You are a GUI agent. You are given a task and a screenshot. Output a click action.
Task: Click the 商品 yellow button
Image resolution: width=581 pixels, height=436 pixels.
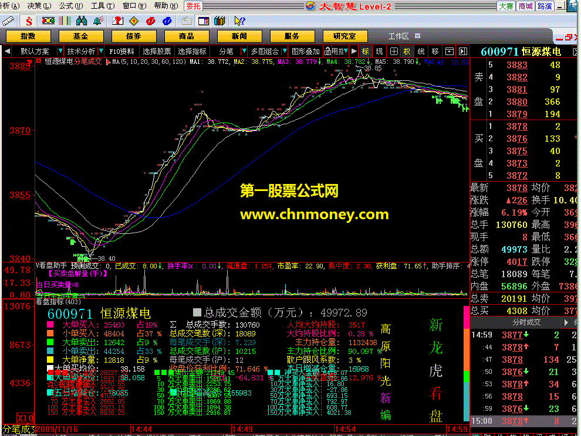coord(187,36)
